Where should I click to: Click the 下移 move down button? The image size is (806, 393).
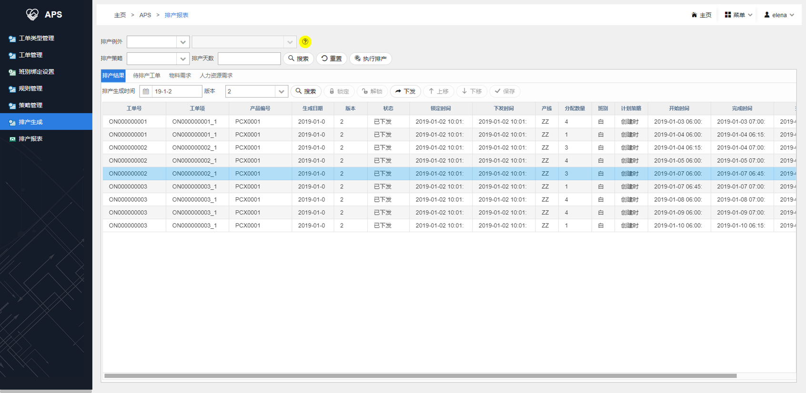click(472, 91)
